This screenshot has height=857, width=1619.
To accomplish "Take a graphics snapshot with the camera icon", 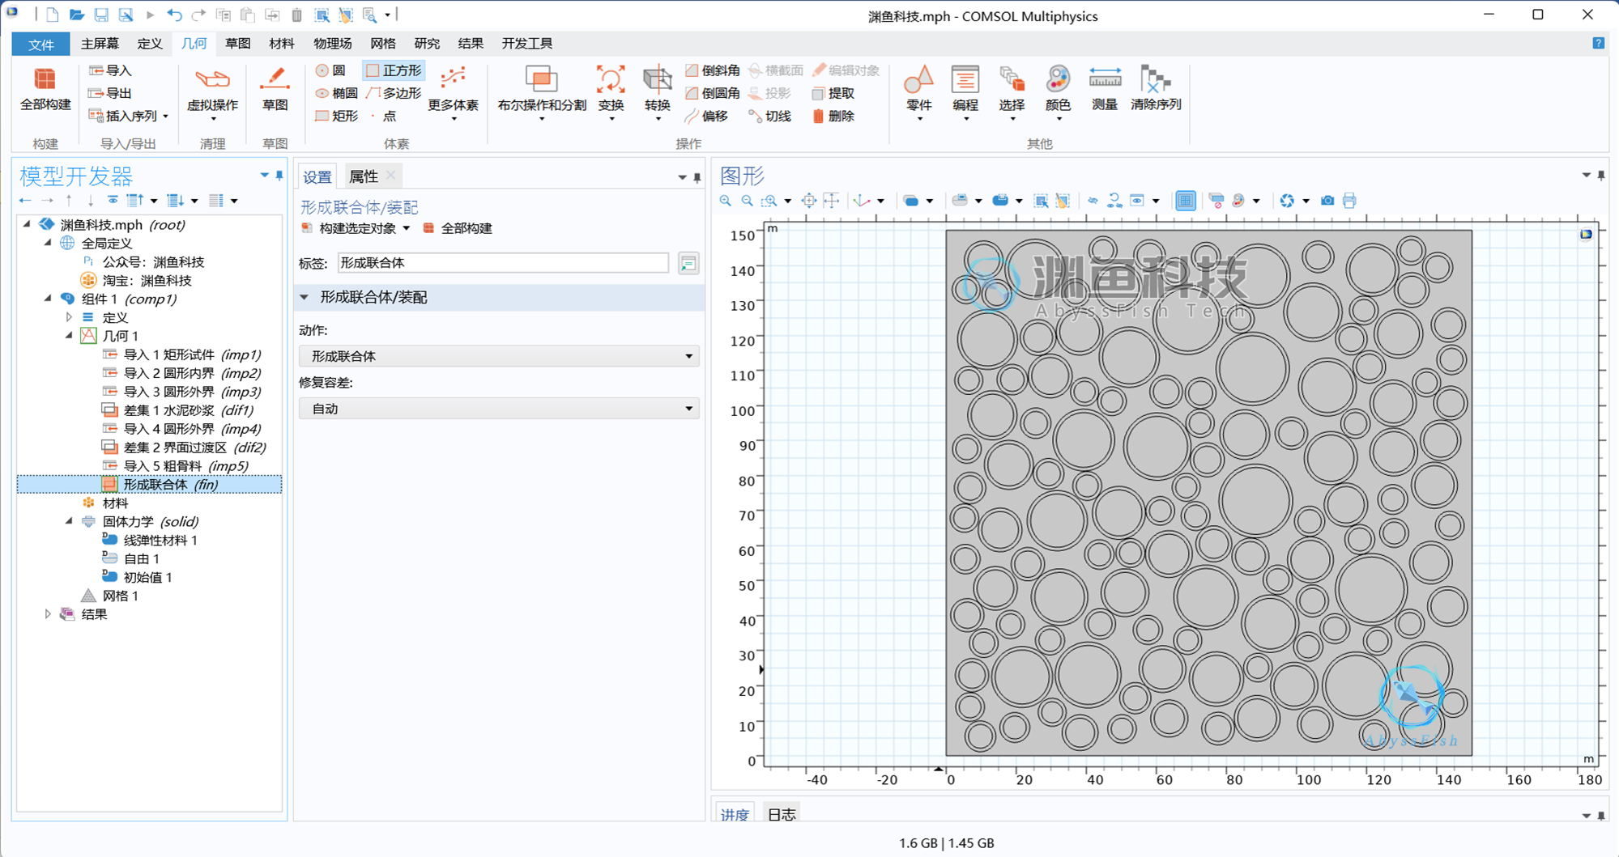I will pyautogui.click(x=1327, y=201).
